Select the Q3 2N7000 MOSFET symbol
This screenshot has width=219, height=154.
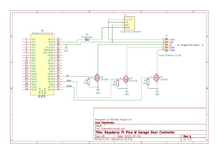(x=156, y=78)
